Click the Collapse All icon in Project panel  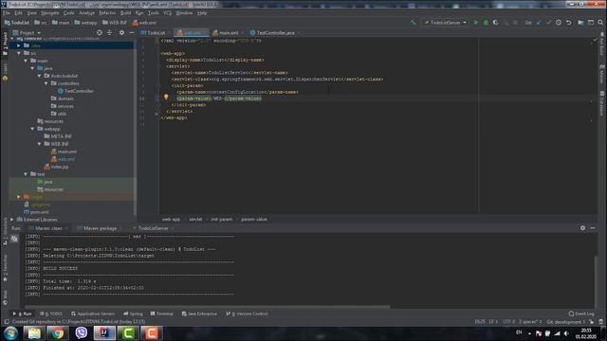(x=109, y=33)
